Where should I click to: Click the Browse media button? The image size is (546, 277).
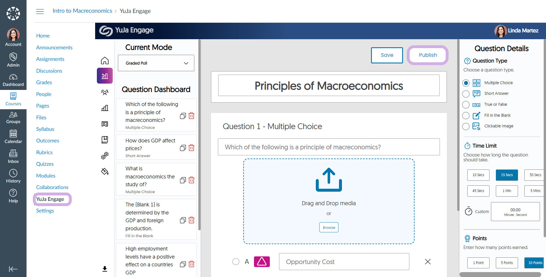(329, 227)
